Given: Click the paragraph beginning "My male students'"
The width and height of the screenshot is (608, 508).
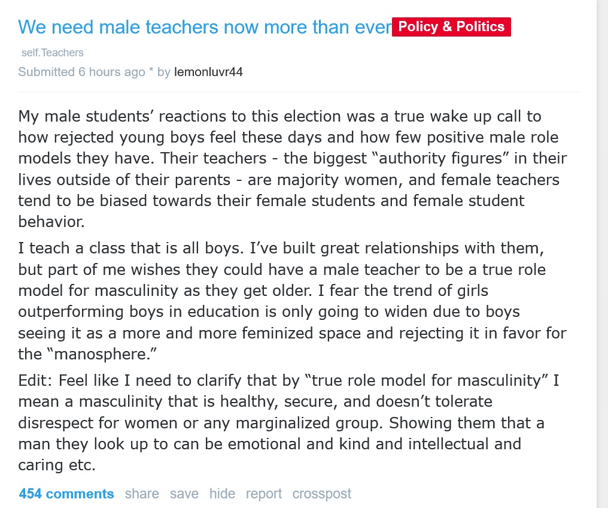Looking at the screenshot, I should point(287,169).
